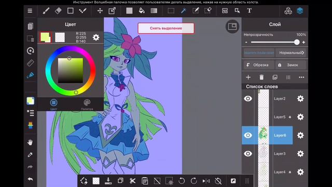Select Layer6 thumbnail

[x=264, y=135]
